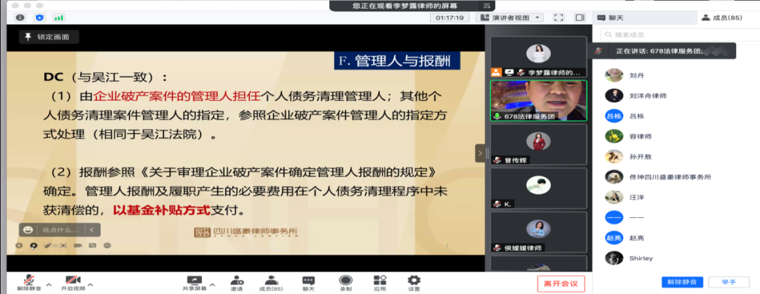Viewport: 760px width, 294px height.
Task: Expand share options arrow beside 共享屏幕
Action: tap(213, 284)
